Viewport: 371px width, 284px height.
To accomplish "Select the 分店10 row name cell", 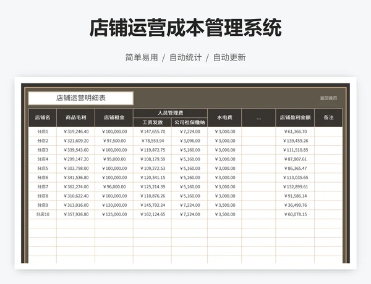I will pyautogui.click(x=43, y=214).
